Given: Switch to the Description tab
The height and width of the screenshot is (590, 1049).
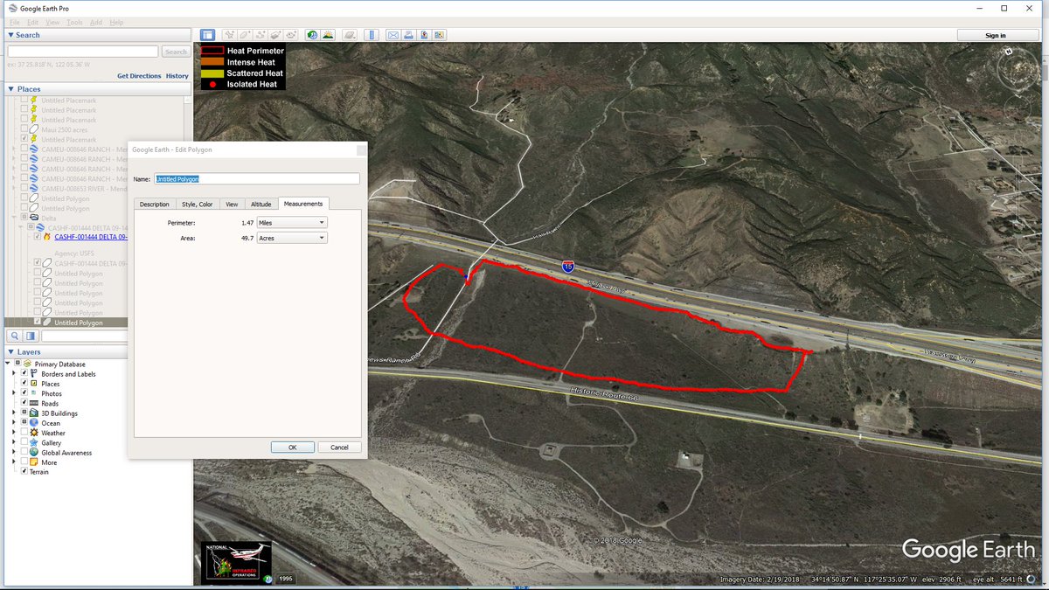Looking at the screenshot, I should [154, 204].
